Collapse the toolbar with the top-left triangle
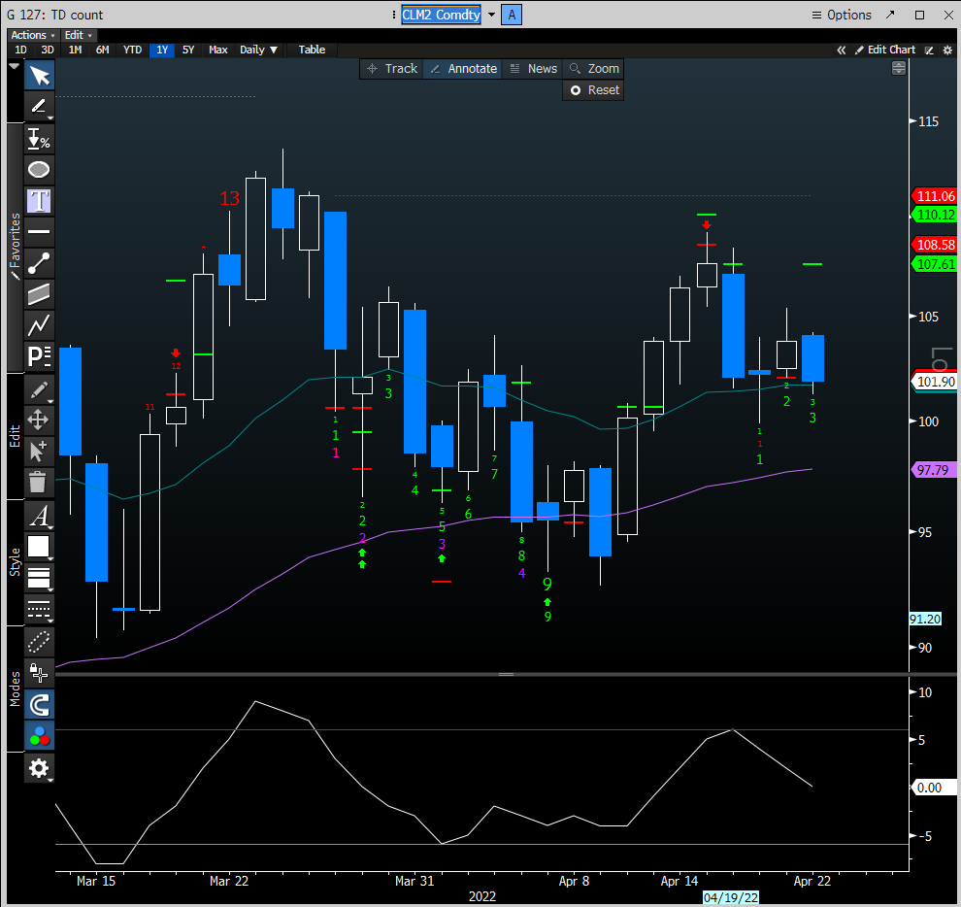 [x=15, y=66]
